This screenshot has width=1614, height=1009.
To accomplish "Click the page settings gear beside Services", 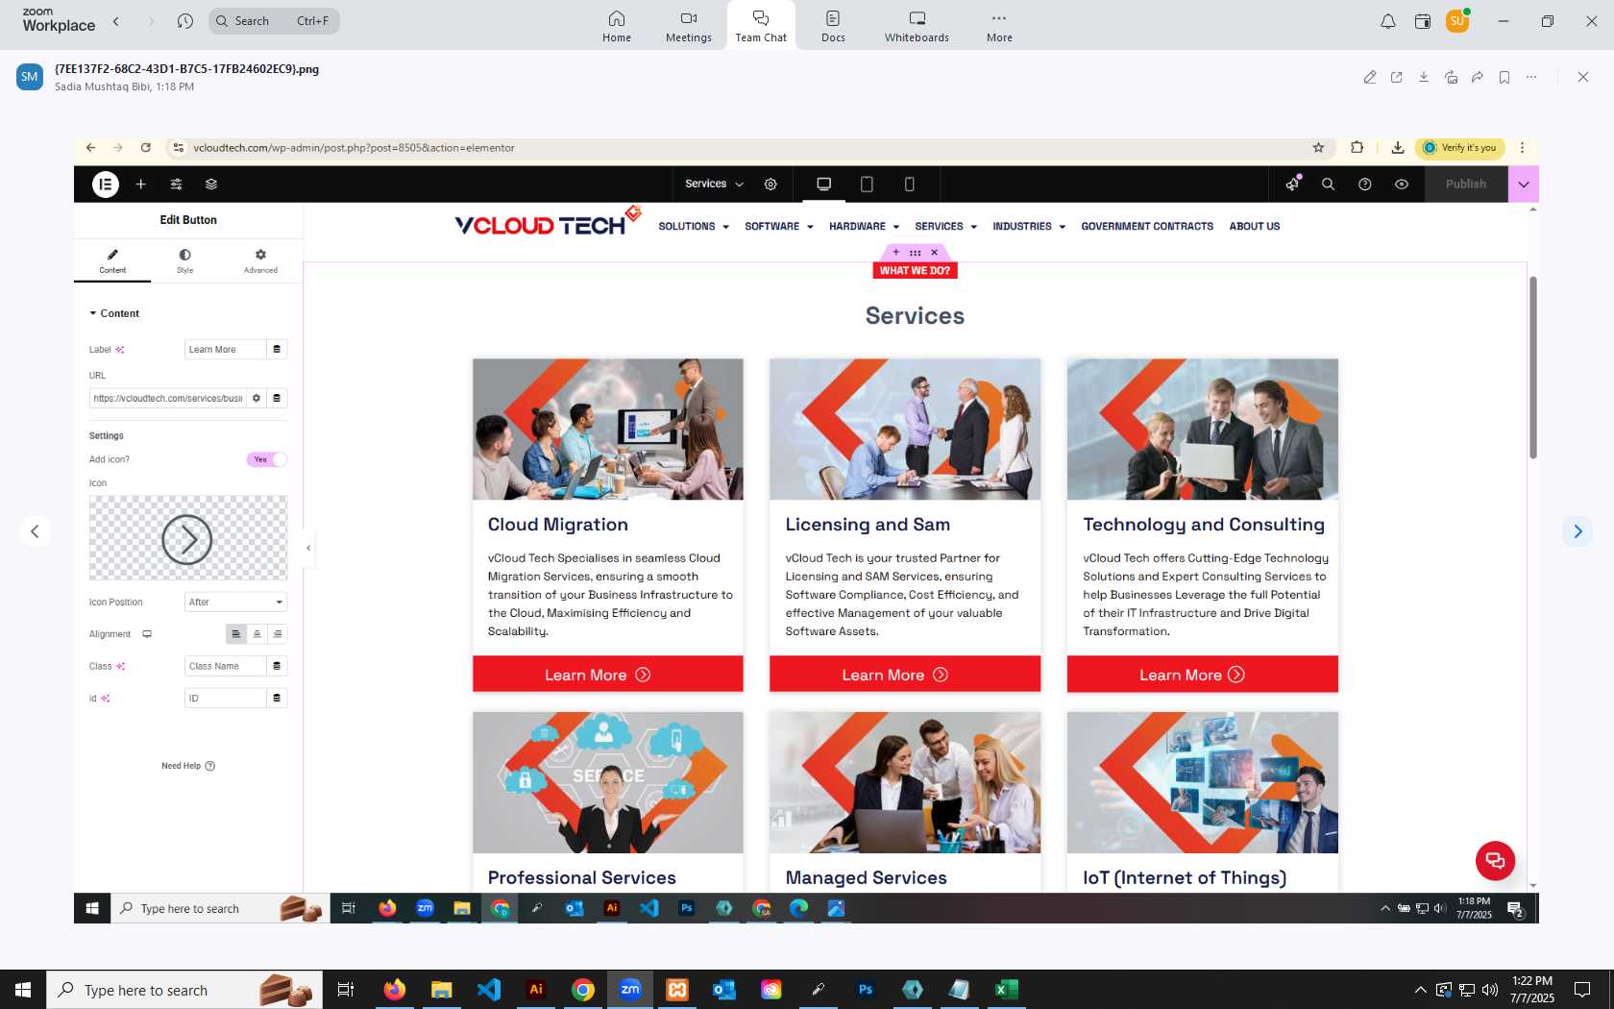I will click(770, 184).
